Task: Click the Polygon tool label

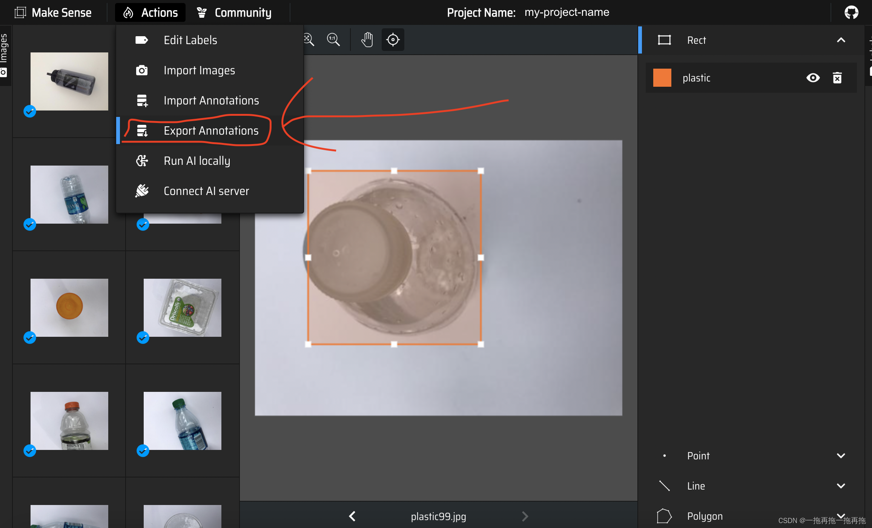Action: click(x=705, y=516)
